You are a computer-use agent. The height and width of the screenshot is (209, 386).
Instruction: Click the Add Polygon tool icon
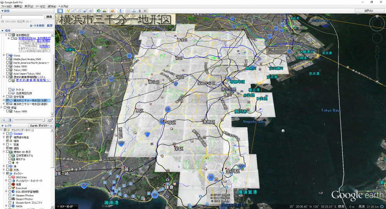pos(73,11)
